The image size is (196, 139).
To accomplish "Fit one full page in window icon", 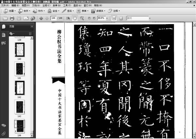I will (x=121, y=18).
